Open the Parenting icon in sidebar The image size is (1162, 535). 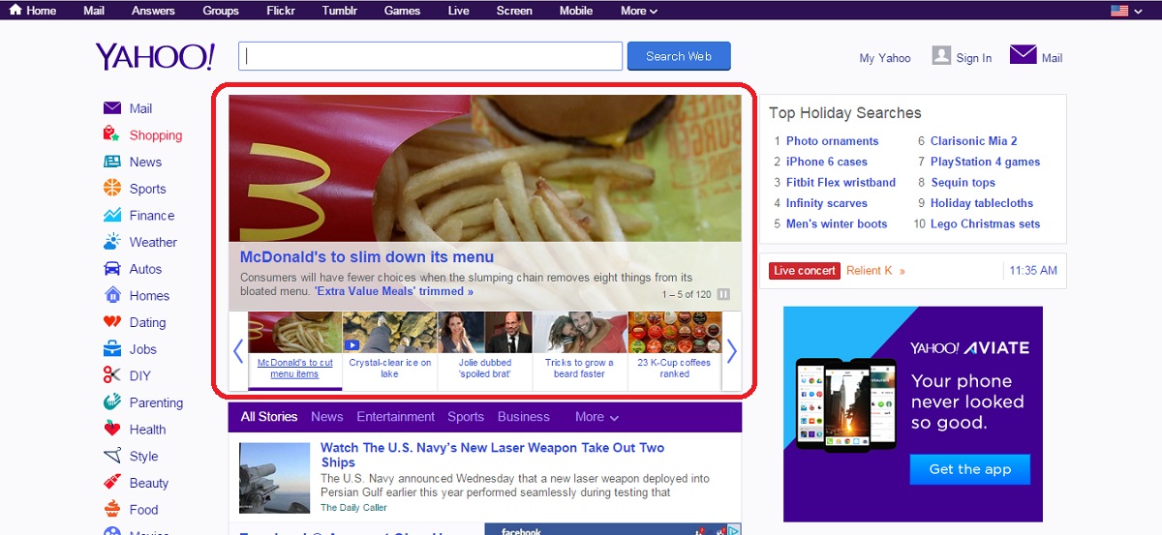click(x=111, y=402)
